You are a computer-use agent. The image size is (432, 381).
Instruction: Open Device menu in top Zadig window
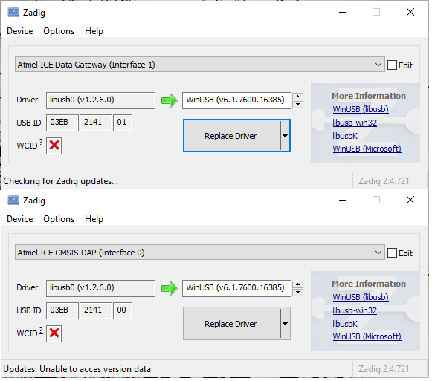[x=20, y=31]
